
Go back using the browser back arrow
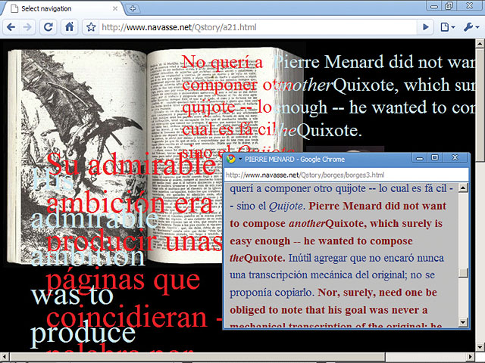click(x=11, y=27)
